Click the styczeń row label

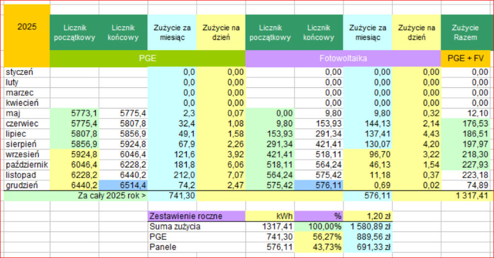(26, 72)
